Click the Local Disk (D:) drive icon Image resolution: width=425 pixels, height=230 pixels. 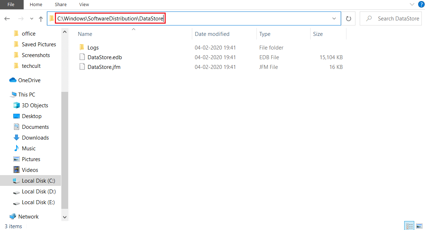(x=16, y=192)
